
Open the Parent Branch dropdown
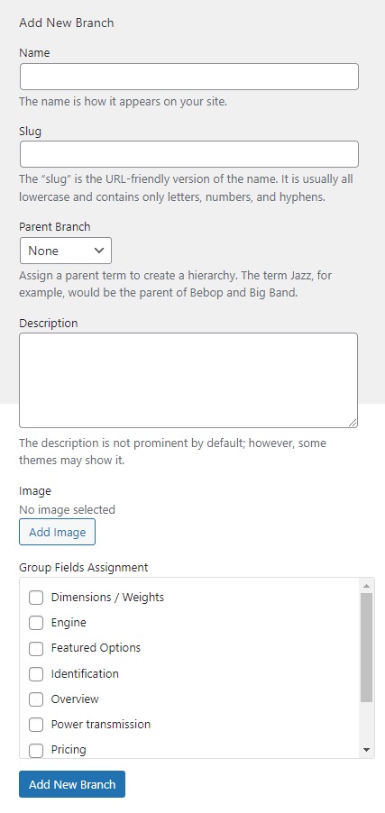(x=66, y=251)
